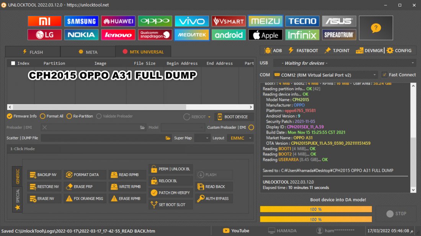The height and width of the screenshot is (236, 421).
Task: Choose the Android platform tile
Action: coord(228,35)
